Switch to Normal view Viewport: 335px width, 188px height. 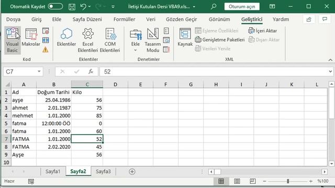coord(221,181)
